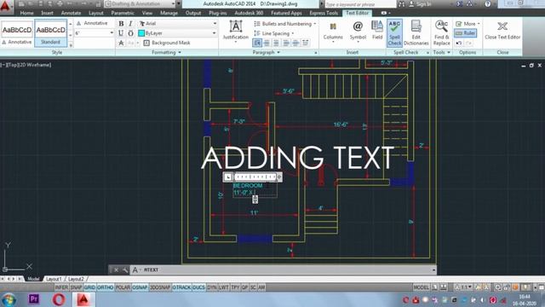Toggle OSNAP mode
Image resolution: width=545 pixels, height=307 pixels.
[x=140, y=287]
